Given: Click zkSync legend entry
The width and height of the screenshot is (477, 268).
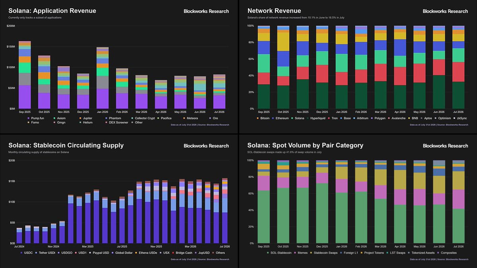Looking at the screenshot, I should (x=460, y=118).
